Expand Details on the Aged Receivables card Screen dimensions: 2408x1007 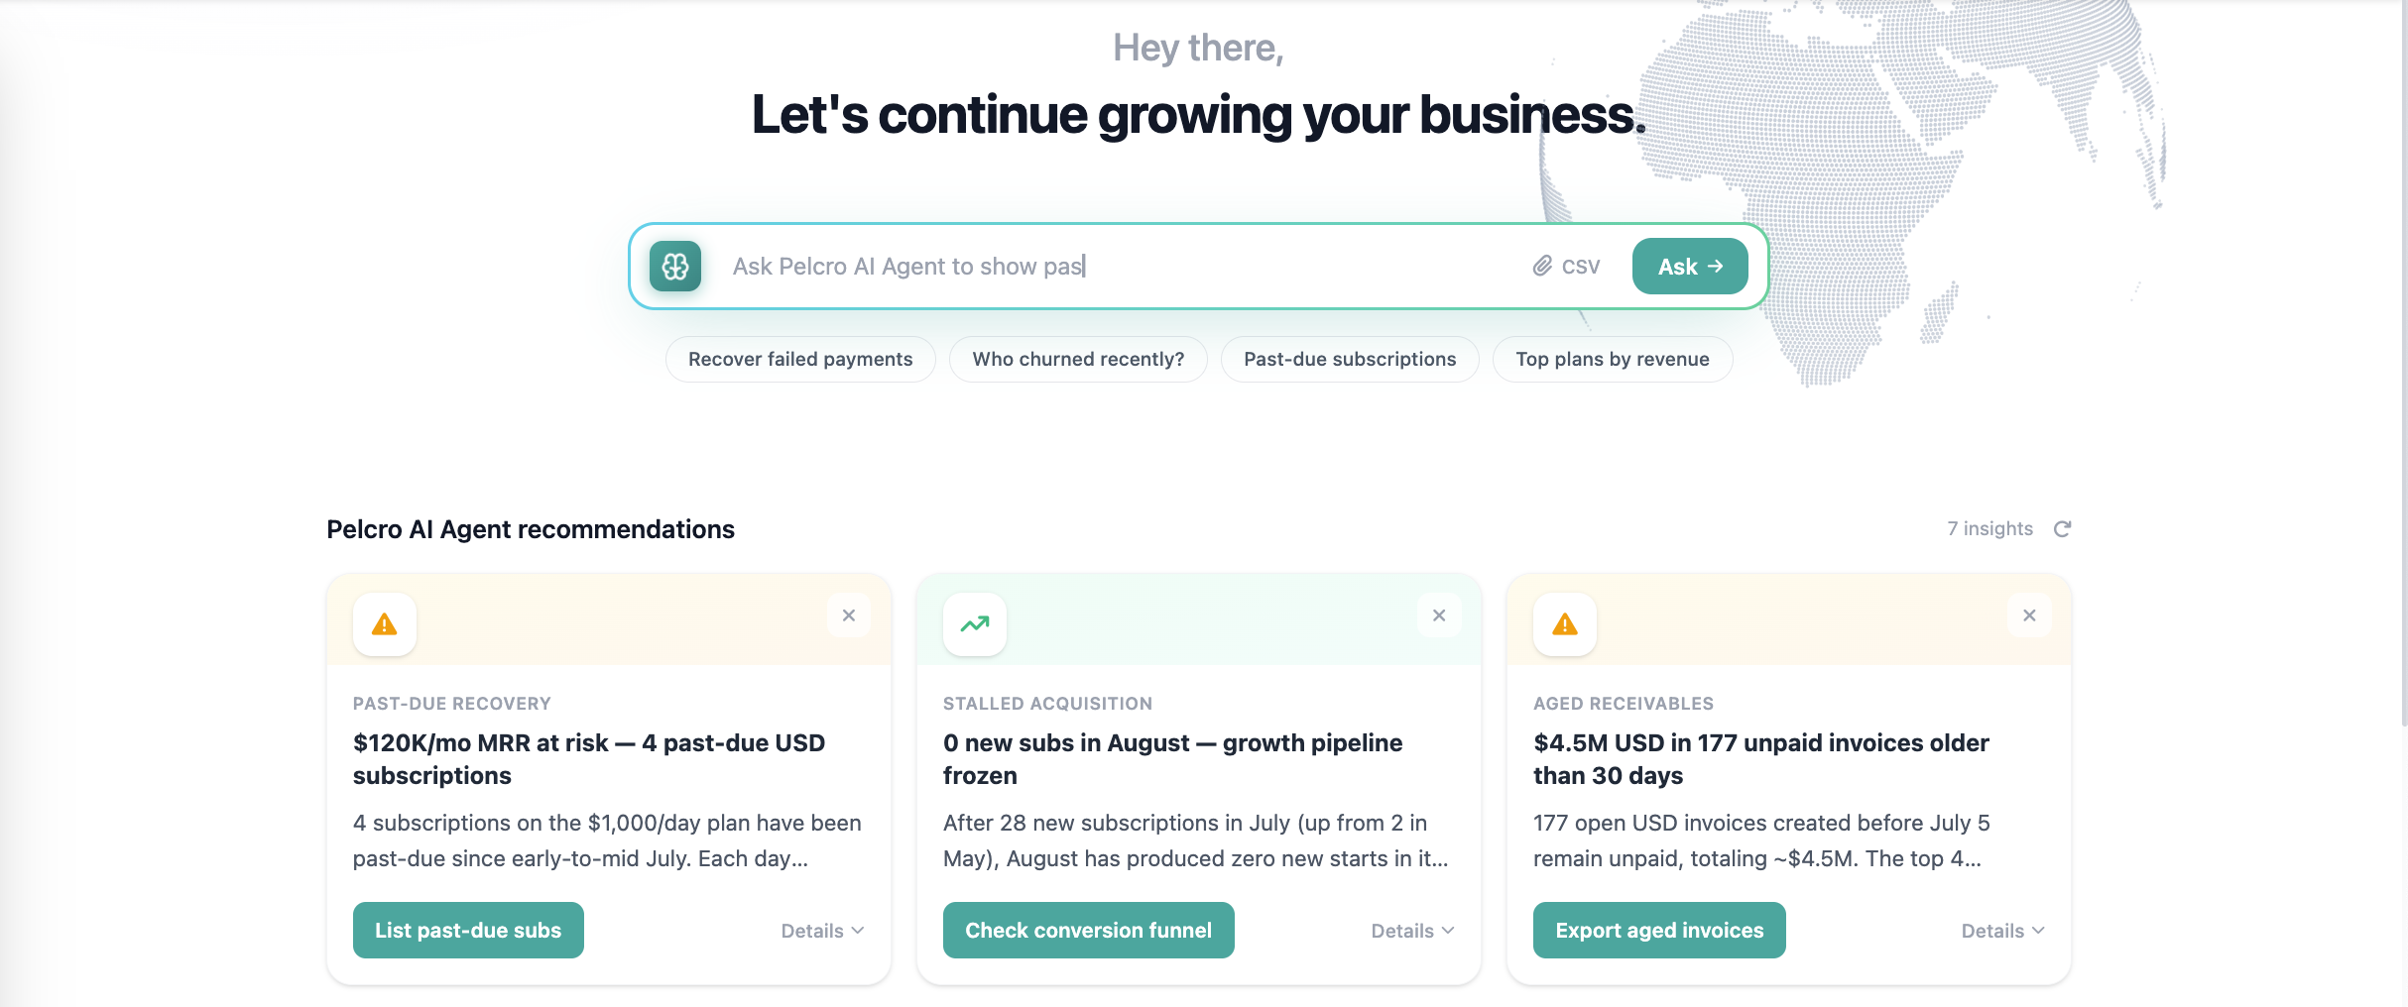pyautogui.click(x=2002, y=931)
